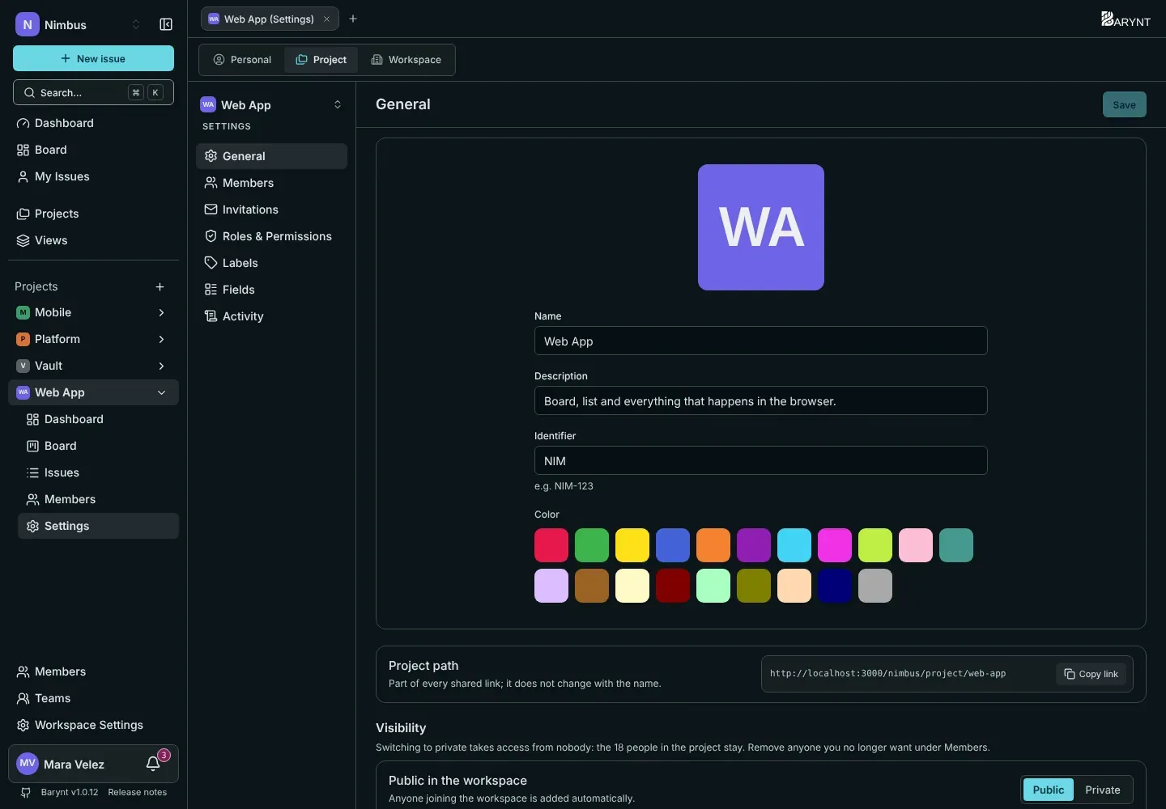Image resolution: width=1166 pixels, height=809 pixels.
Task: Pick the red color swatch
Action: click(551, 545)
